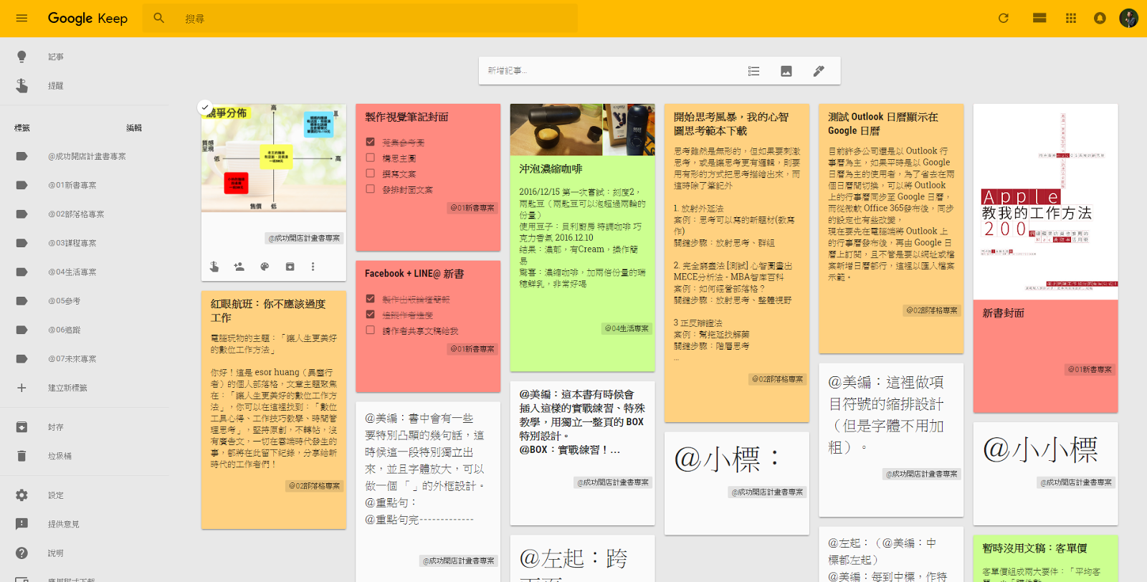Open the 沖泡濃縮咖啡 note title
The width and height of the screenshot is (1147, 582).
click(551, 169)
